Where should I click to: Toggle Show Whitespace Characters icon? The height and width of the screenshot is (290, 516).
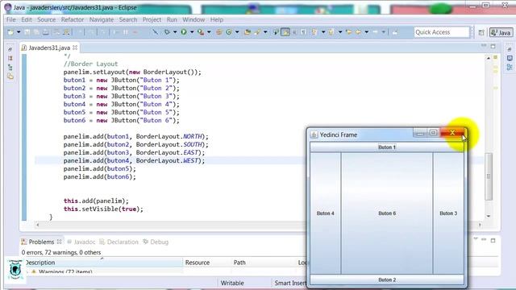(x=304, y=32)
